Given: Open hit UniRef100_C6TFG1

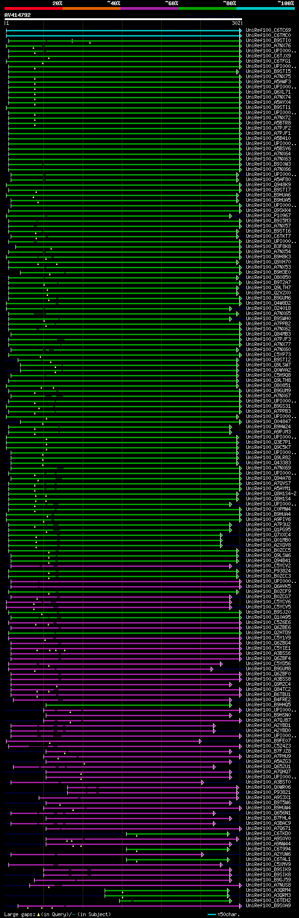Looking at the screenshot, I should point(268,61).
